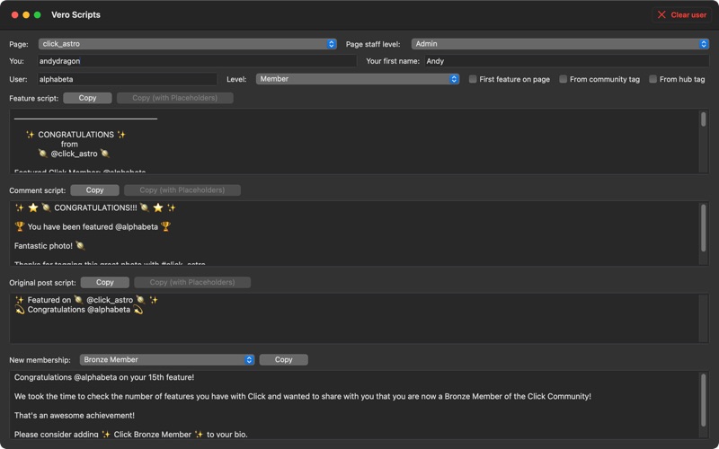Viewport: 719px width, 449px height.
Task: Copy the Comment script
Action: (94, 190)
